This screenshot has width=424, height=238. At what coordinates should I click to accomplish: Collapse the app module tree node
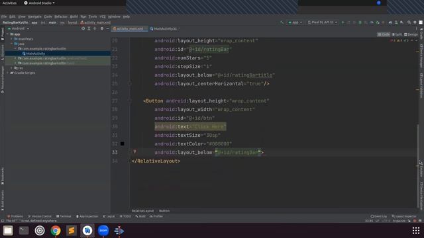[7, 34]
